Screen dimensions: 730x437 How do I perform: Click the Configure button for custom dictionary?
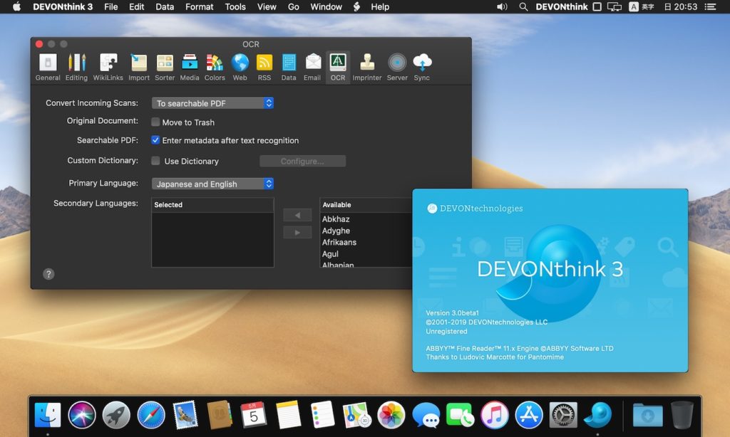pyautogui.click(x=302, y=161)
